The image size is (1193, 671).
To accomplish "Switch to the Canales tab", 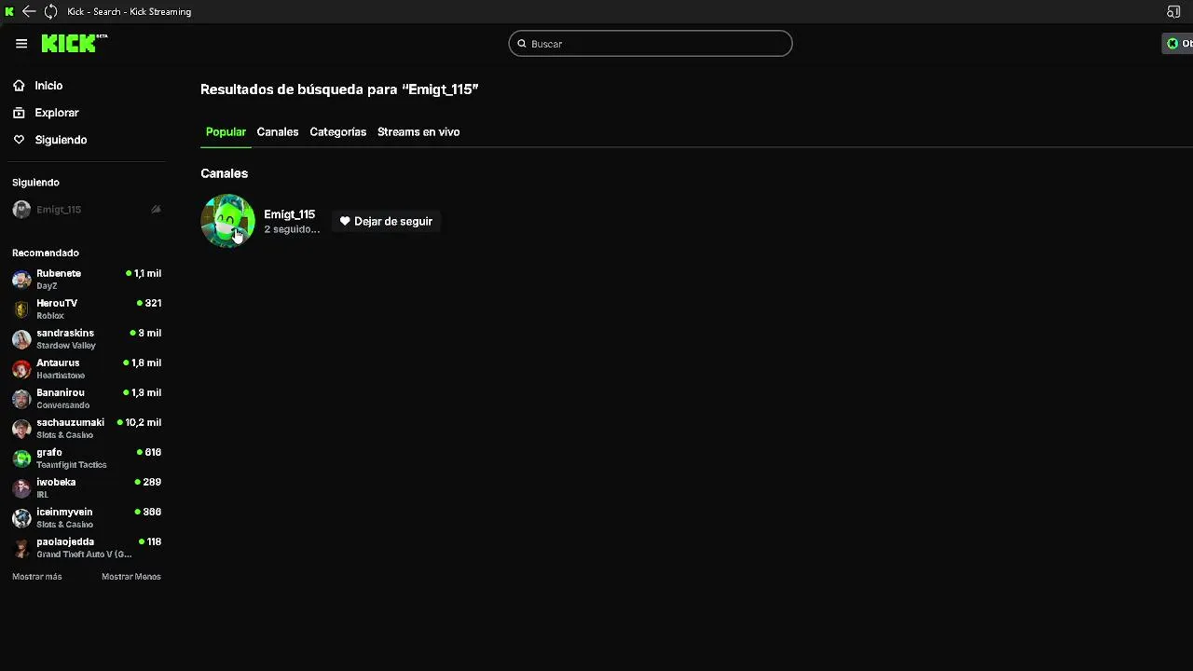I will pos(278,132).
